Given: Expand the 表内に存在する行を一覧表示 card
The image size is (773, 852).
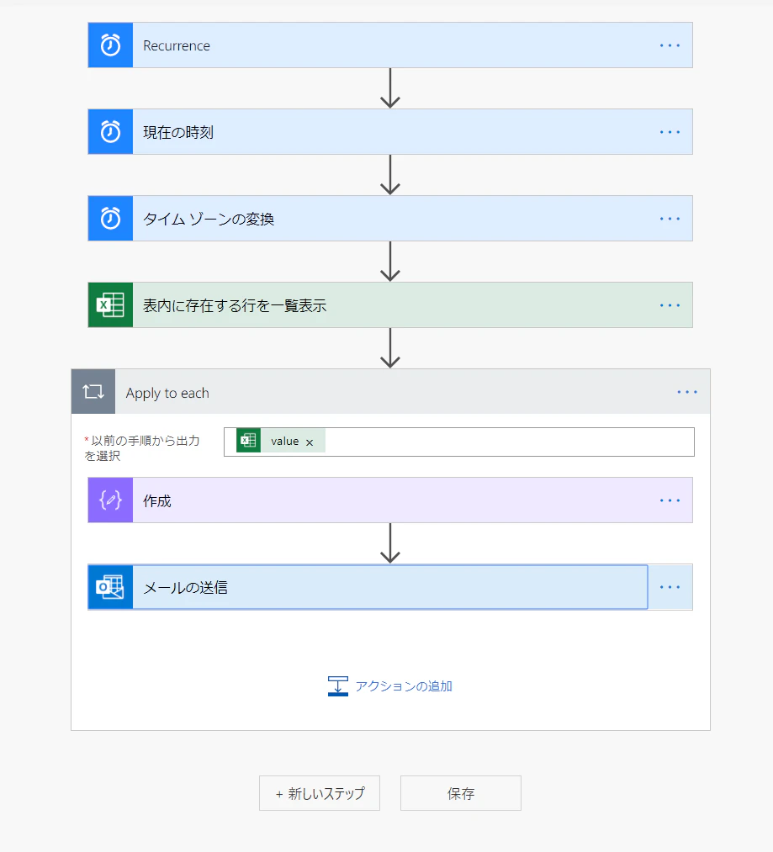Looking at the screenshot, I should pyautogui.click(x=390, y=304).
